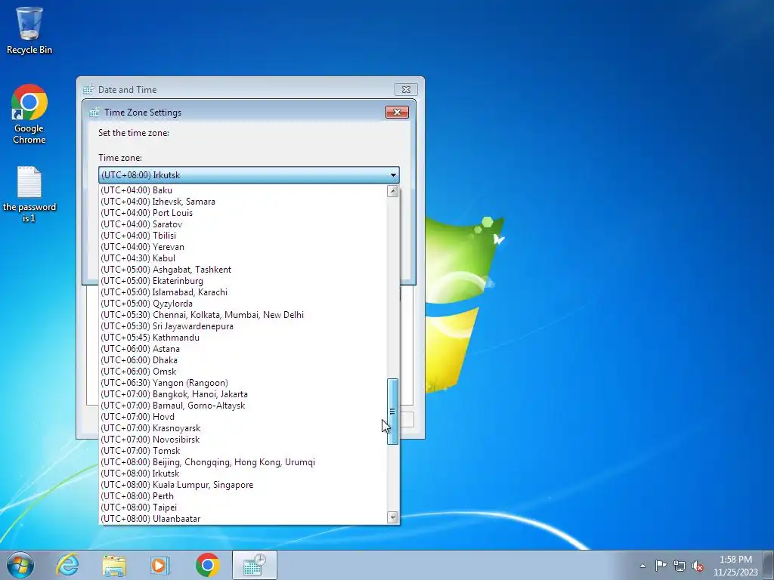Select (UTC+08:00) Ulaanbaatar

[243, 520]
